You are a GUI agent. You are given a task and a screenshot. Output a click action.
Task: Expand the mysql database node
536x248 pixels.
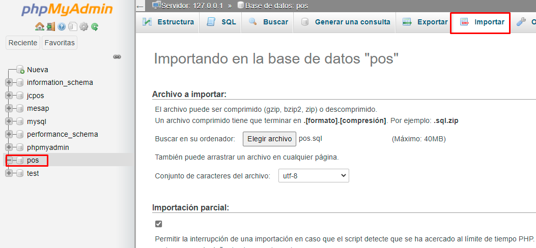[9, 121]
